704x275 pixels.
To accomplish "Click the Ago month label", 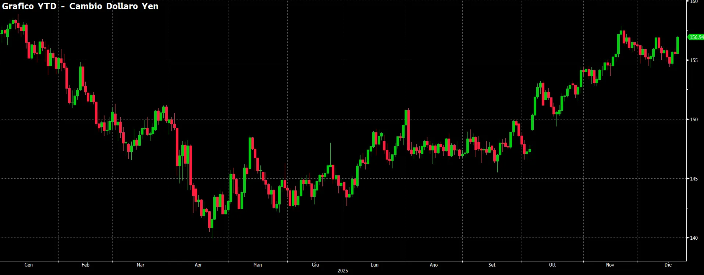I will (434, 265).
